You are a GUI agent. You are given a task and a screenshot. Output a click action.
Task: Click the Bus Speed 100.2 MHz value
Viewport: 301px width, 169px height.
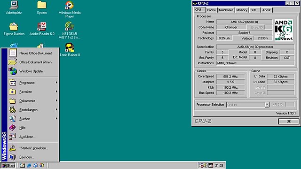tap(230, 93)
